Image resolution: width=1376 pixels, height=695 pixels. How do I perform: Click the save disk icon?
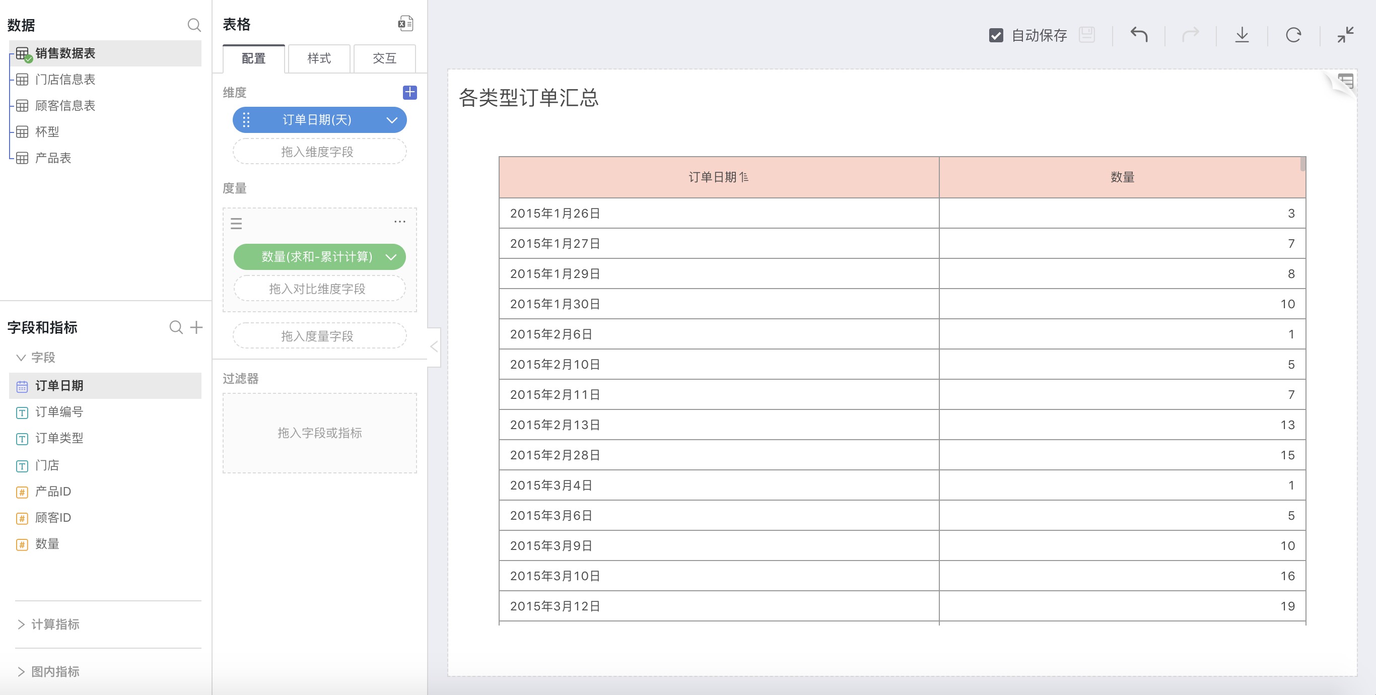pyautogui.click(x=1086, y=35)
